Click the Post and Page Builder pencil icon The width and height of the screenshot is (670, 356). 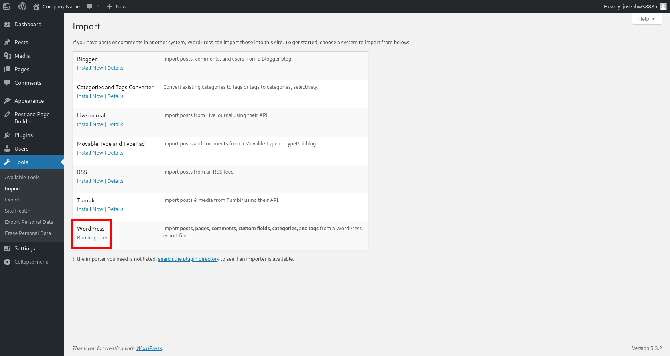click(x=7, y=114)
